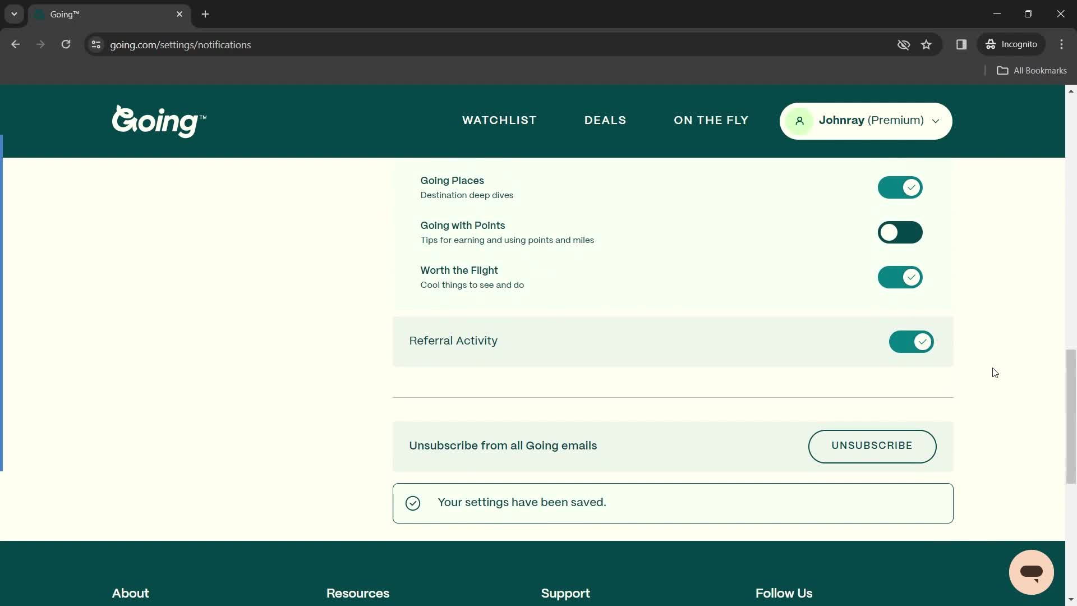The width and height of the screenshot is (1077, 606).
Task: Turn off Referral Activity notifications
Action: tap(912, 341)
